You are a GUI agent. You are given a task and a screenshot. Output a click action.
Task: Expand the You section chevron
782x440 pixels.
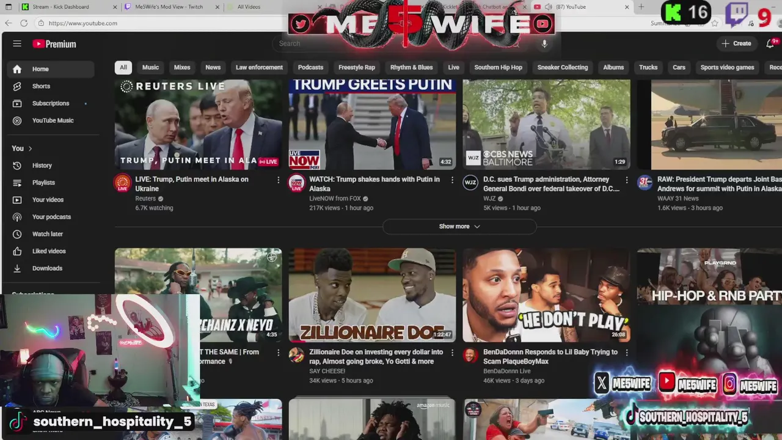point(30,148)
